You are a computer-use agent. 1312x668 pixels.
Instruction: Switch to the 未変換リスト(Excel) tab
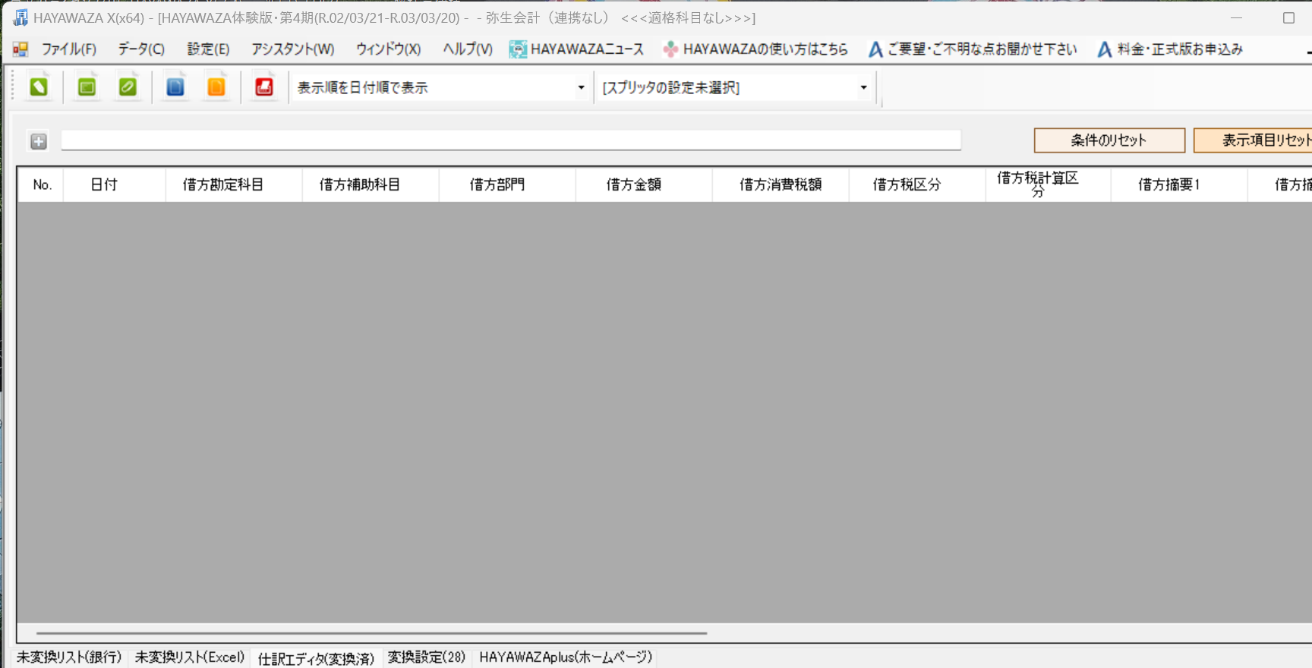coord(190,657)
